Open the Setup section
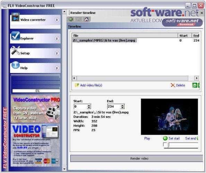The height and width of the screenshot is (173, 206). click(25, 53)
